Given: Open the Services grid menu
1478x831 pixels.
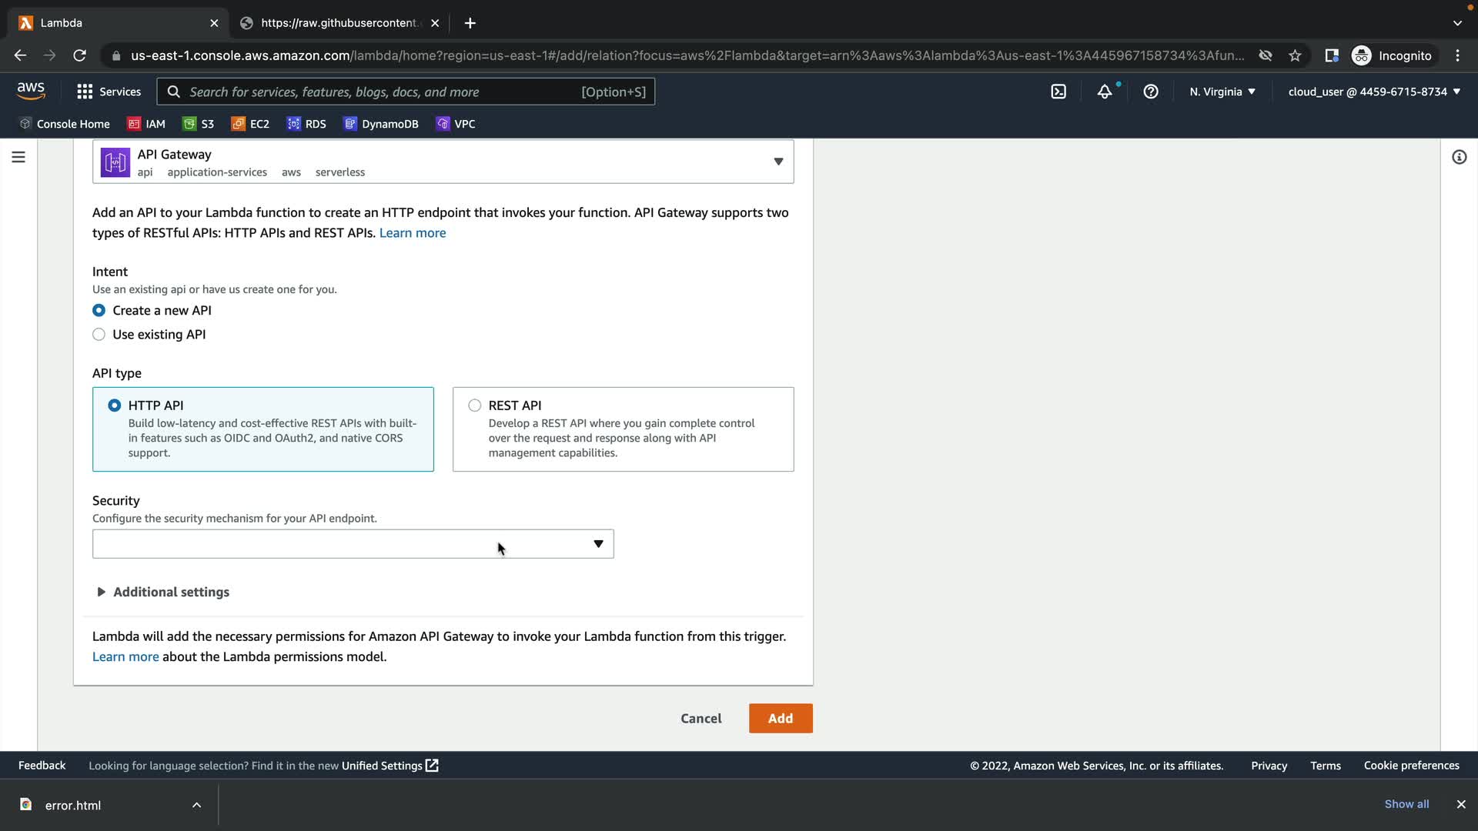Looking at the screenshot, I should click(x=109, y=92).
